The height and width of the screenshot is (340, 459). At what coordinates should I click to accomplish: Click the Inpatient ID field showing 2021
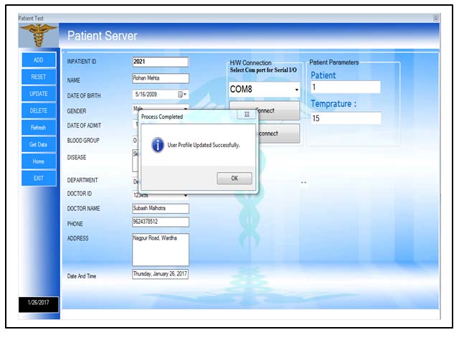pos(160,62)
